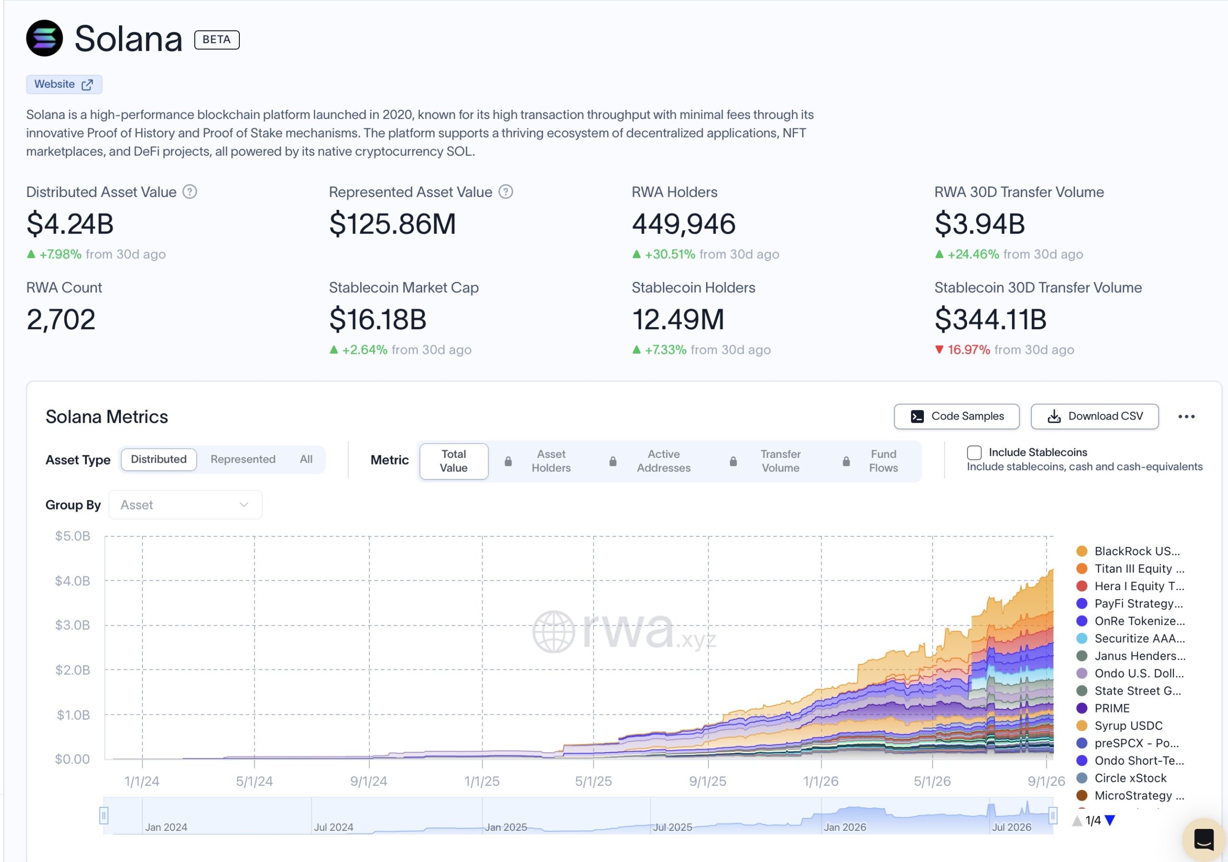The image size is (1228, 862).
Task: Toggle Syrup USDC legend series
Action: pos(1120,726)
